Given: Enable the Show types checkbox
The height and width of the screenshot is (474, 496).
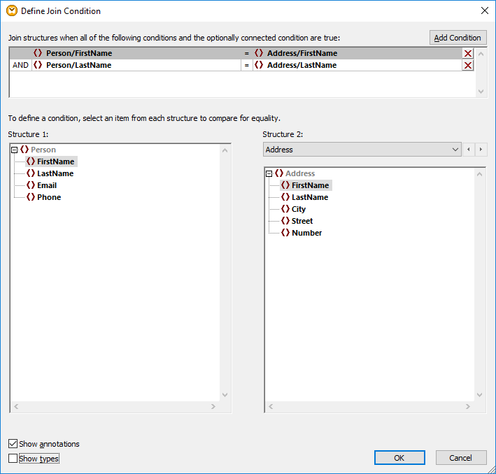Looking at the screenshot, I should coord(13,458).
